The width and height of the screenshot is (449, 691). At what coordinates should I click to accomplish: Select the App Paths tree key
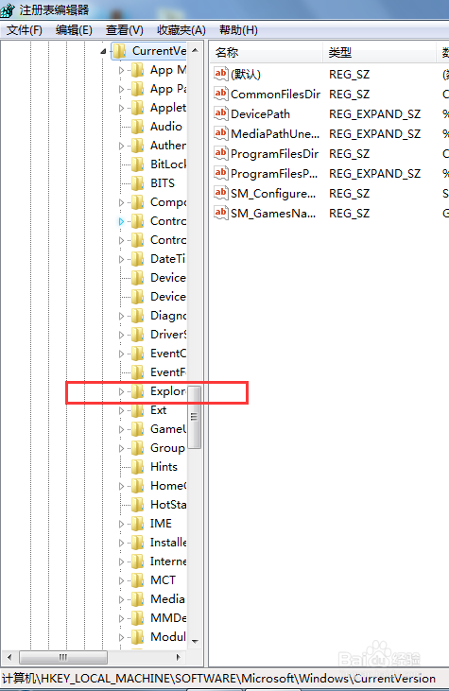[x=168, y=89]
